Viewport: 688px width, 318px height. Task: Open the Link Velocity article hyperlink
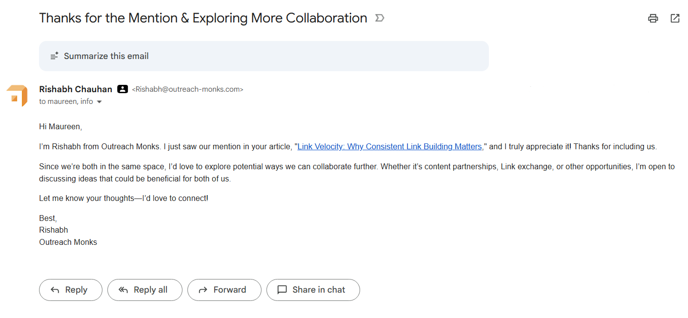[x=389, y=146]
